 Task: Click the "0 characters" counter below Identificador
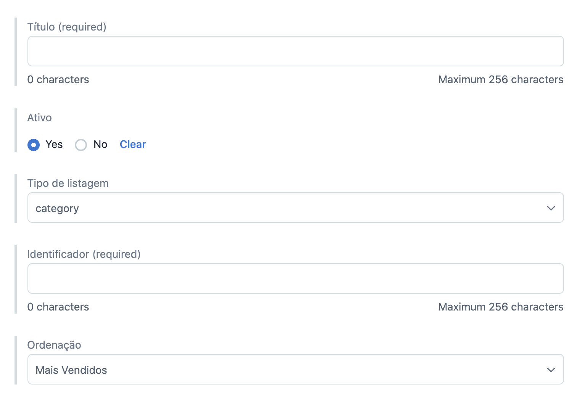(58, 307)
